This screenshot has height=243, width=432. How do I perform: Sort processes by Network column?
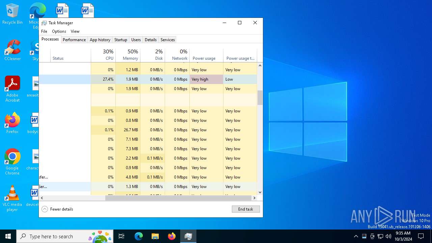(x=177, y=55)
